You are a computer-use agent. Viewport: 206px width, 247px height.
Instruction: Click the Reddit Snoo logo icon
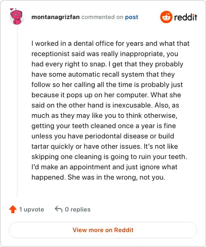(x=166, y=17)
